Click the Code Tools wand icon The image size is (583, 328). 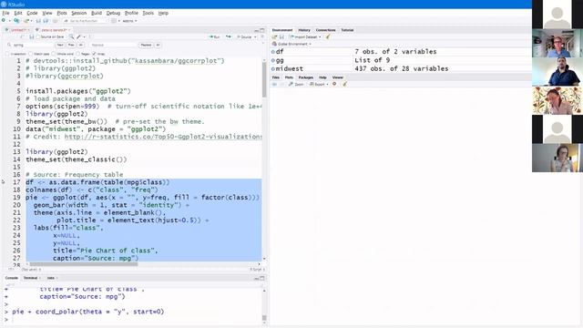coord(79,37)
